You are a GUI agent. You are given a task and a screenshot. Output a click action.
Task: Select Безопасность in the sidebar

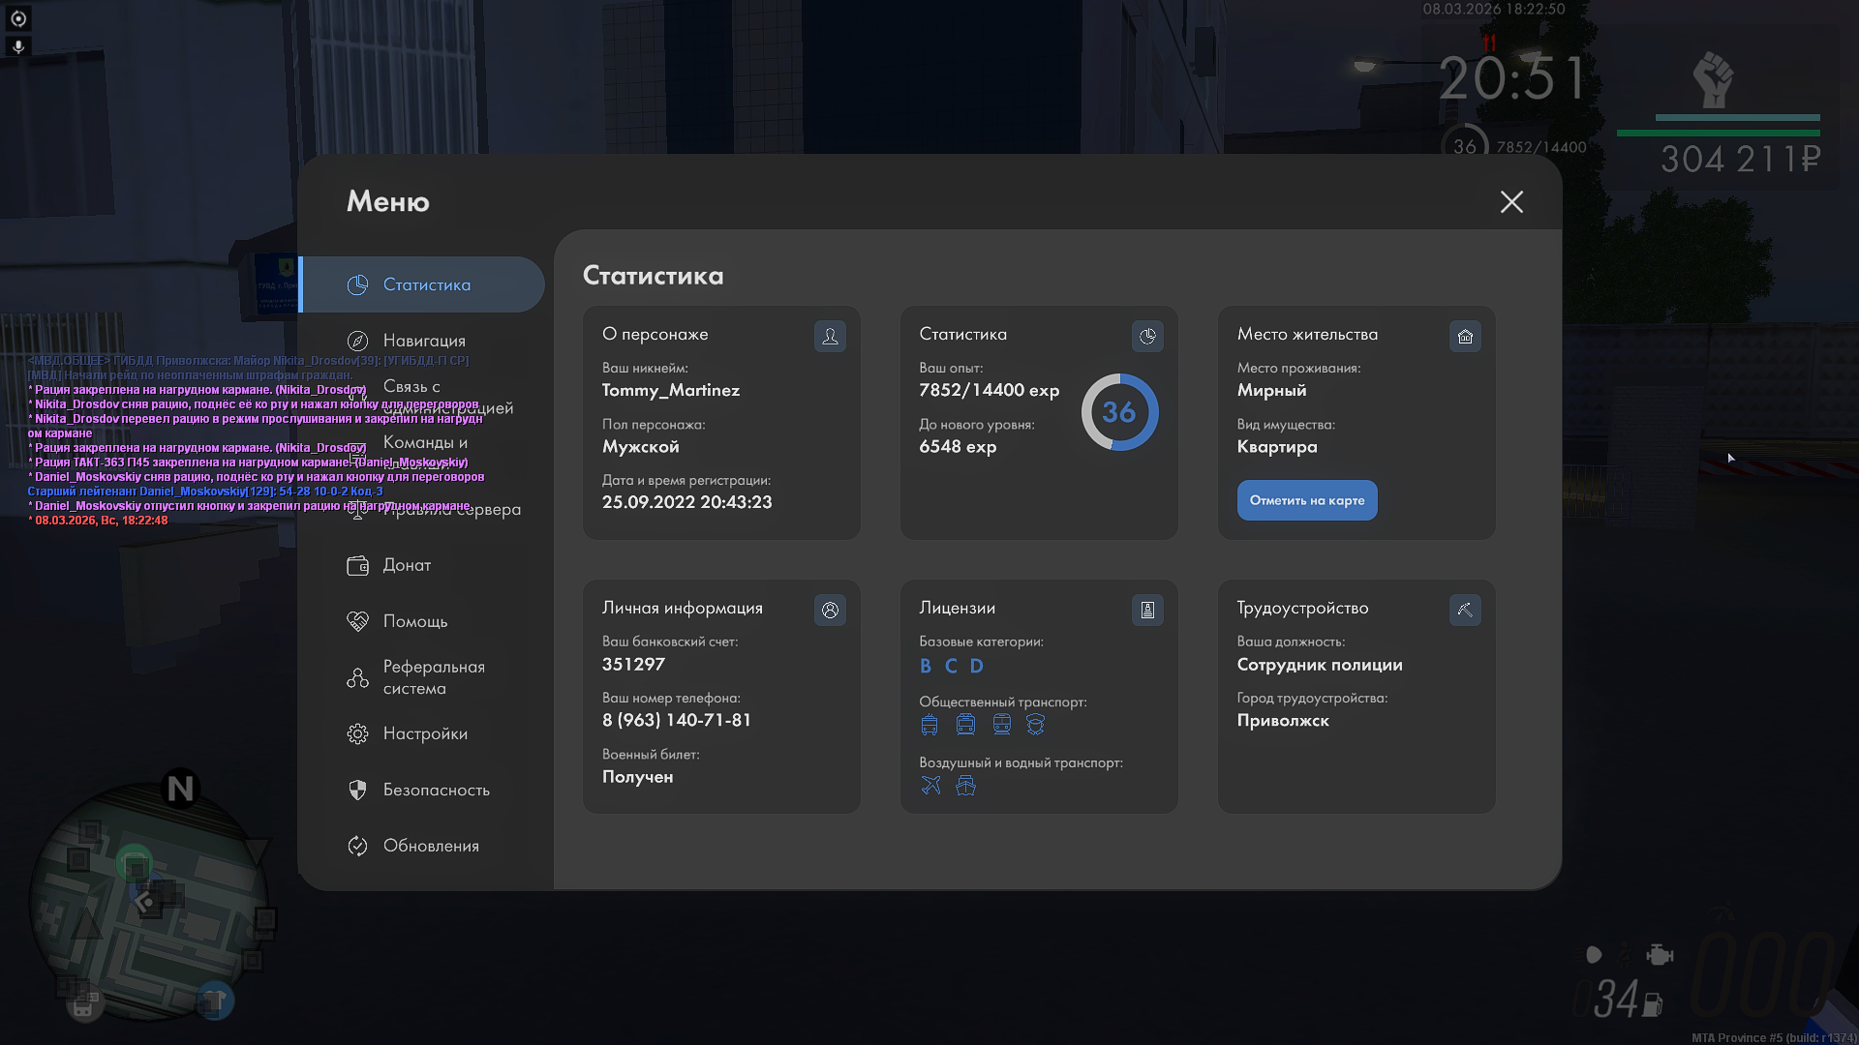coord(436,790)
